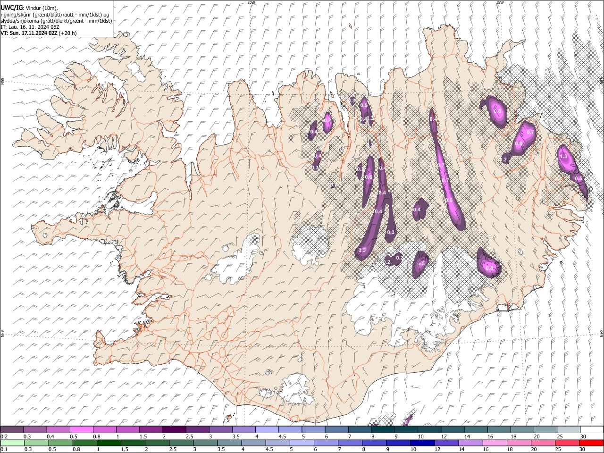The width and height of the screenshot is (604, 453).
Task: Click the '(+20 h)' forecast offset text
Action: pyautogui.click(x=68, y=34)
